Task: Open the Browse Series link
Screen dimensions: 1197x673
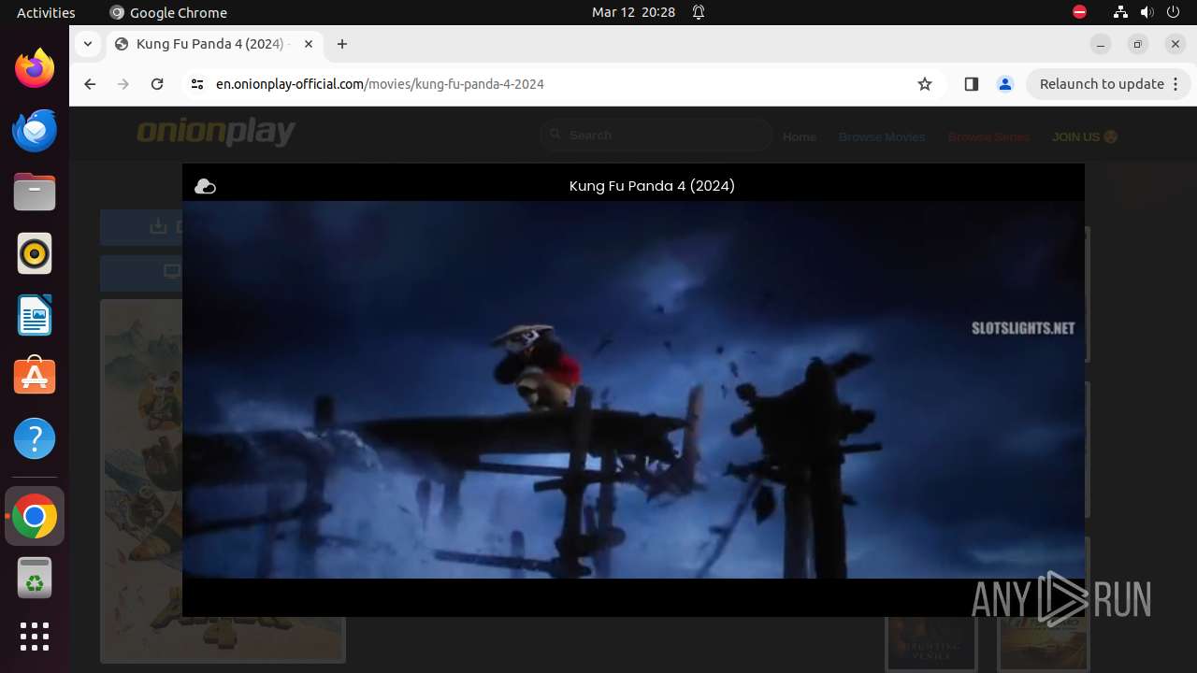Action: click(x=988, y=136)
